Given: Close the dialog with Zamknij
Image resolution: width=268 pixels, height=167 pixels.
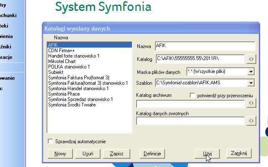Looking at the screenshot, I should 239,153.
